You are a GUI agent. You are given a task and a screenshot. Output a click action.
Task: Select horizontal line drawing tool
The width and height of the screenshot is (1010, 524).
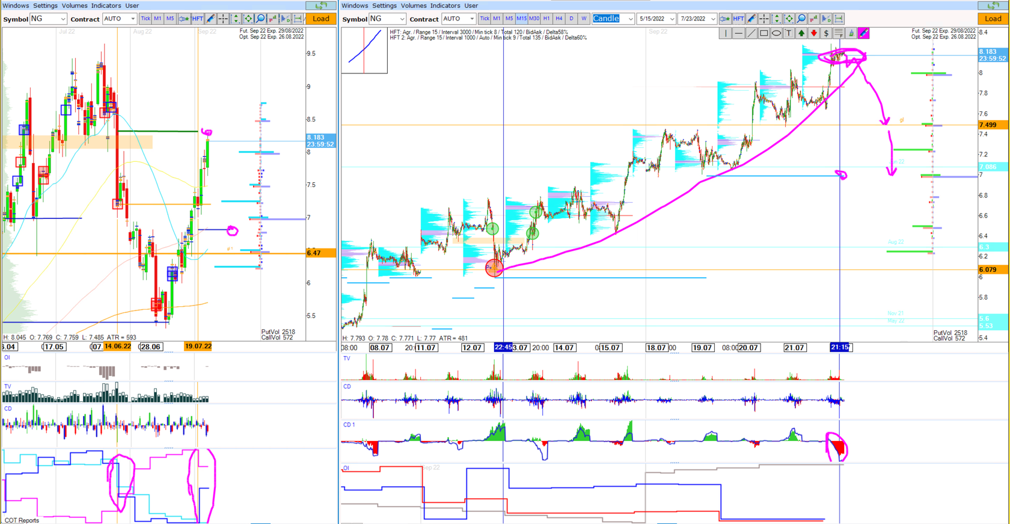point(738,33)
